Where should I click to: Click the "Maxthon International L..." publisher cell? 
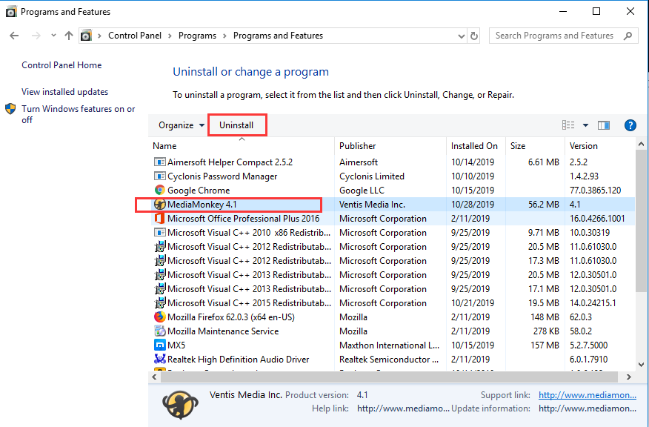tap(390, 345)
